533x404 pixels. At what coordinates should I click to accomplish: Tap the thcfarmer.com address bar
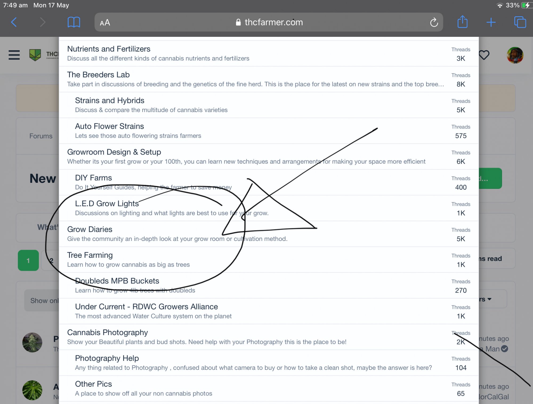269,22
